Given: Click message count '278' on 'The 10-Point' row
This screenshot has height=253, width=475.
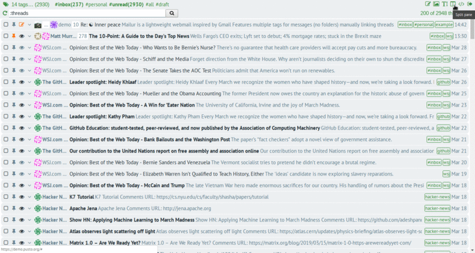Looking at the screenshot, I should click(83, 36).
